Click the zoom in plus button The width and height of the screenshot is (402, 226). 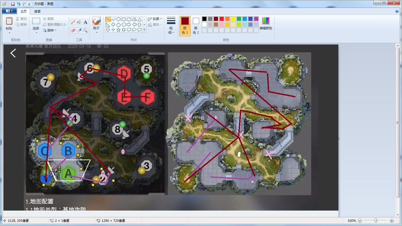click(x=392, y=221)
